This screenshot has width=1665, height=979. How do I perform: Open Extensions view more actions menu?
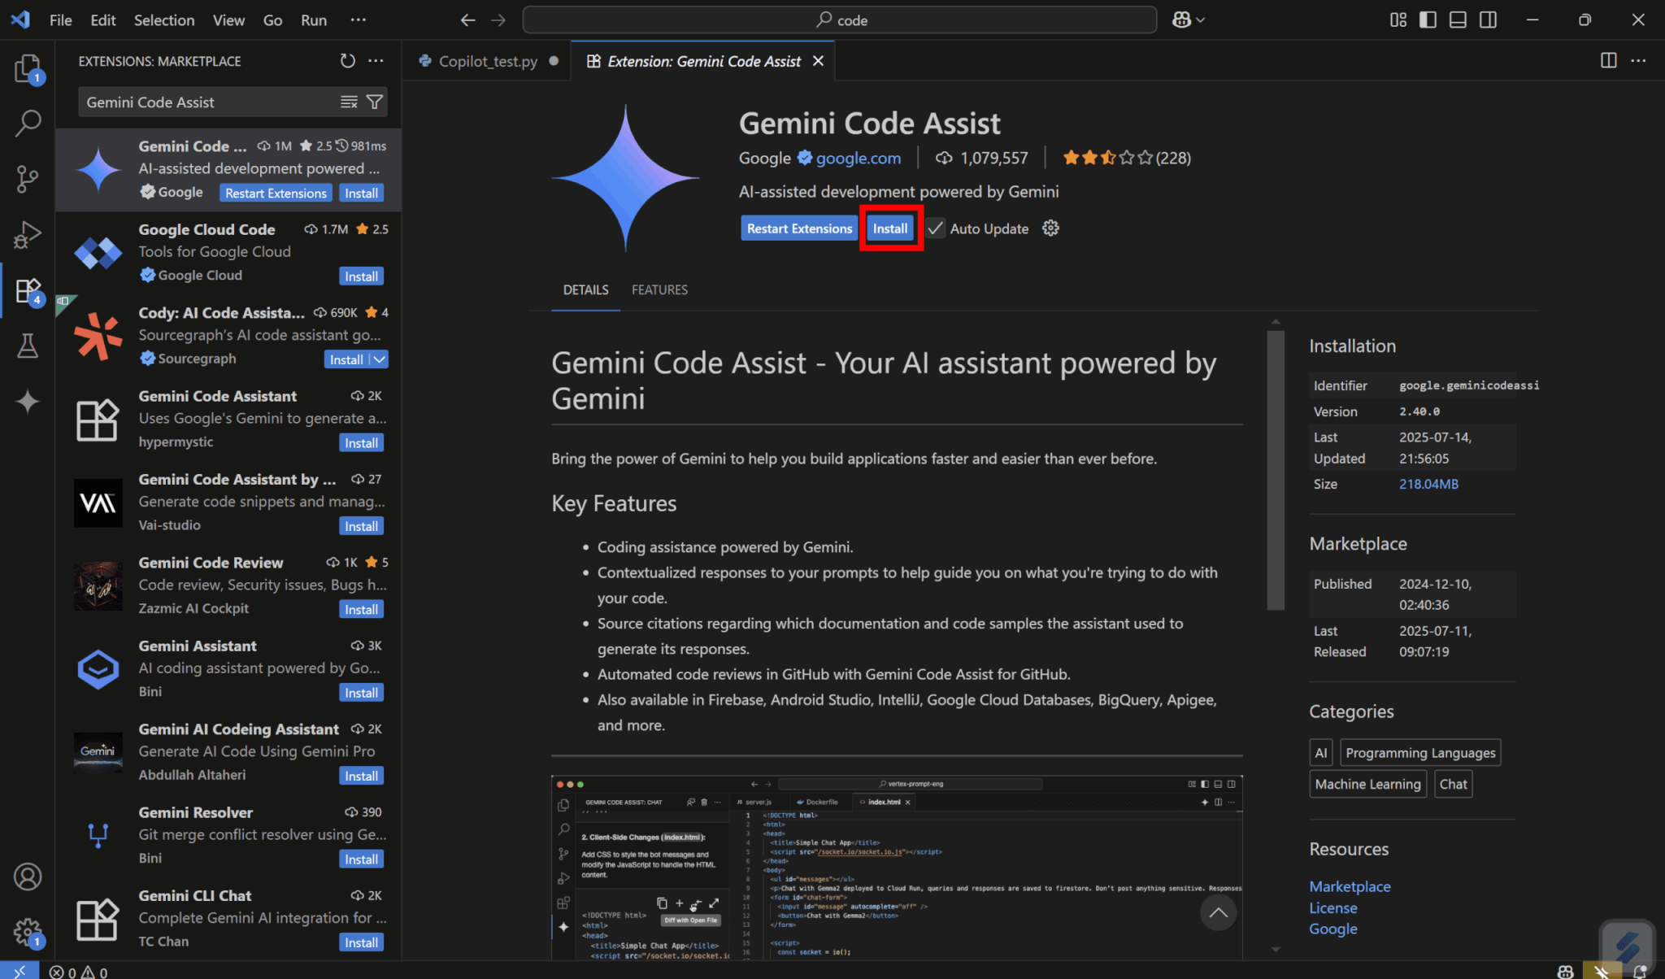376,61
